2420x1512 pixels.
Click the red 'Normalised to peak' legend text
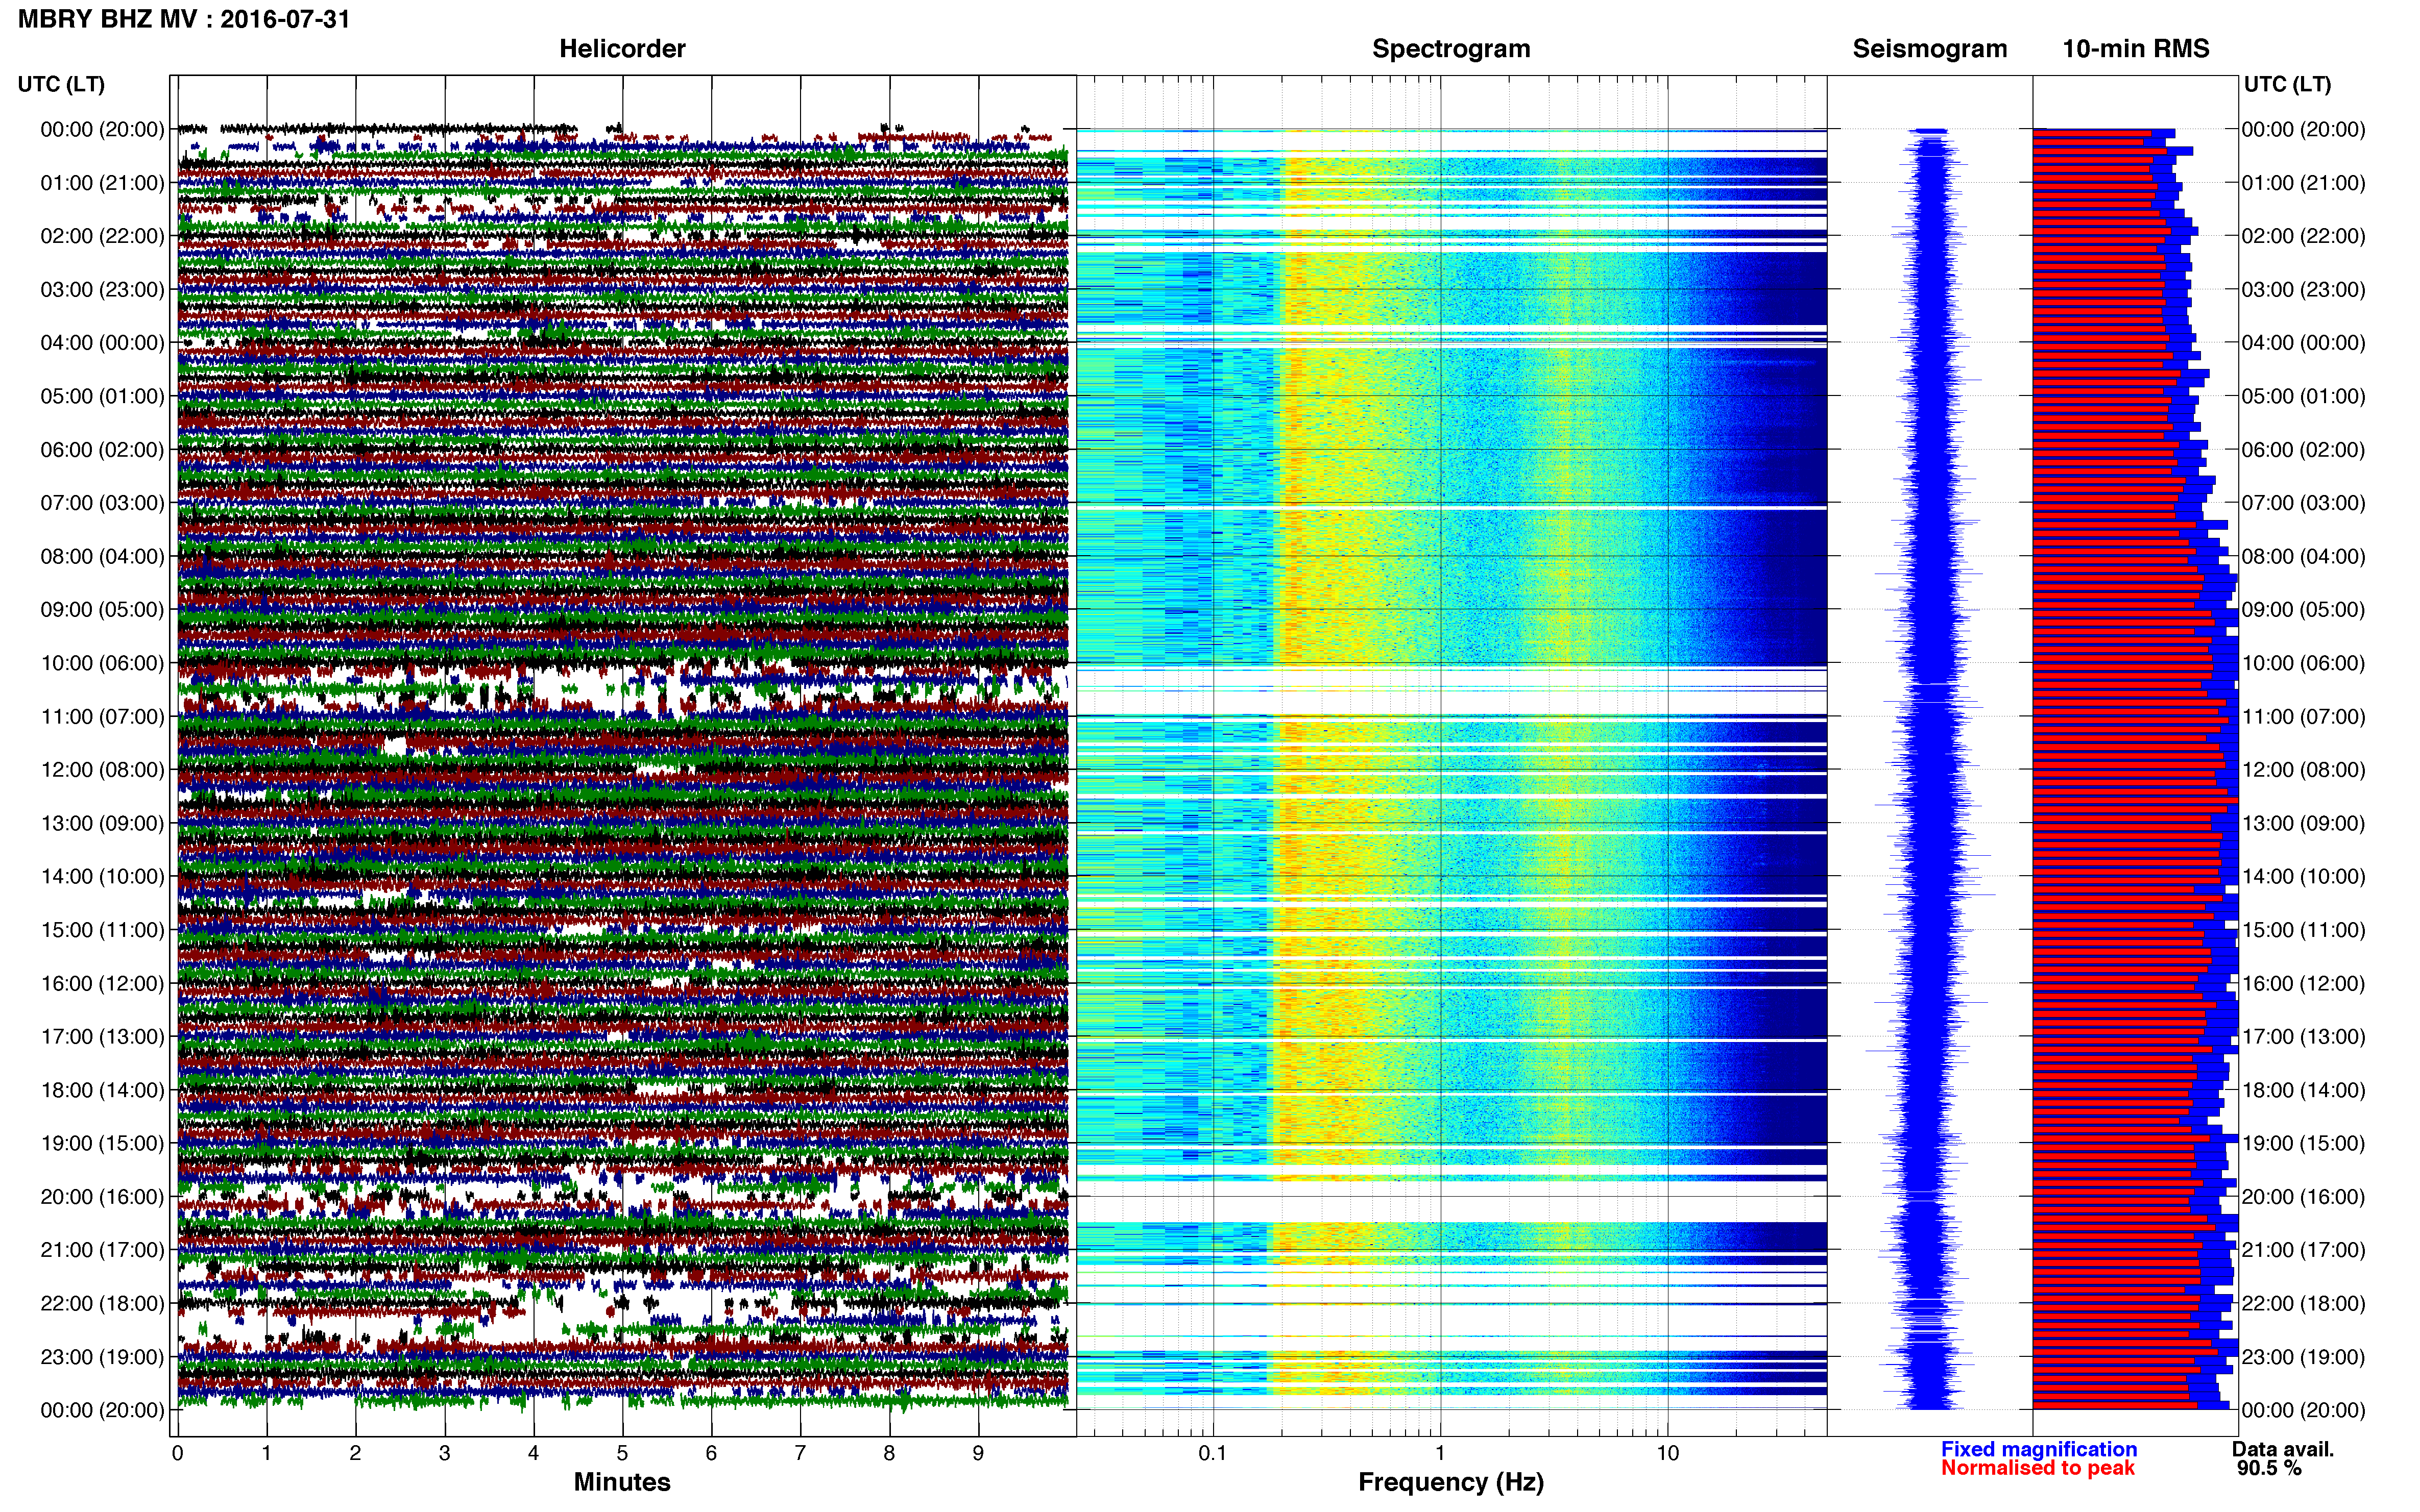pyautogui.click(x=2038, y=1469)
